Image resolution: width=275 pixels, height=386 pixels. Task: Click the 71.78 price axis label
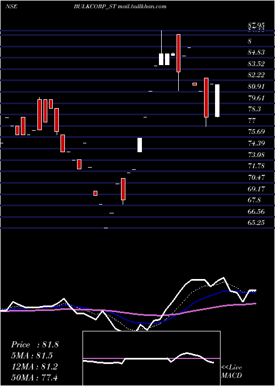[x=256, y=165]
